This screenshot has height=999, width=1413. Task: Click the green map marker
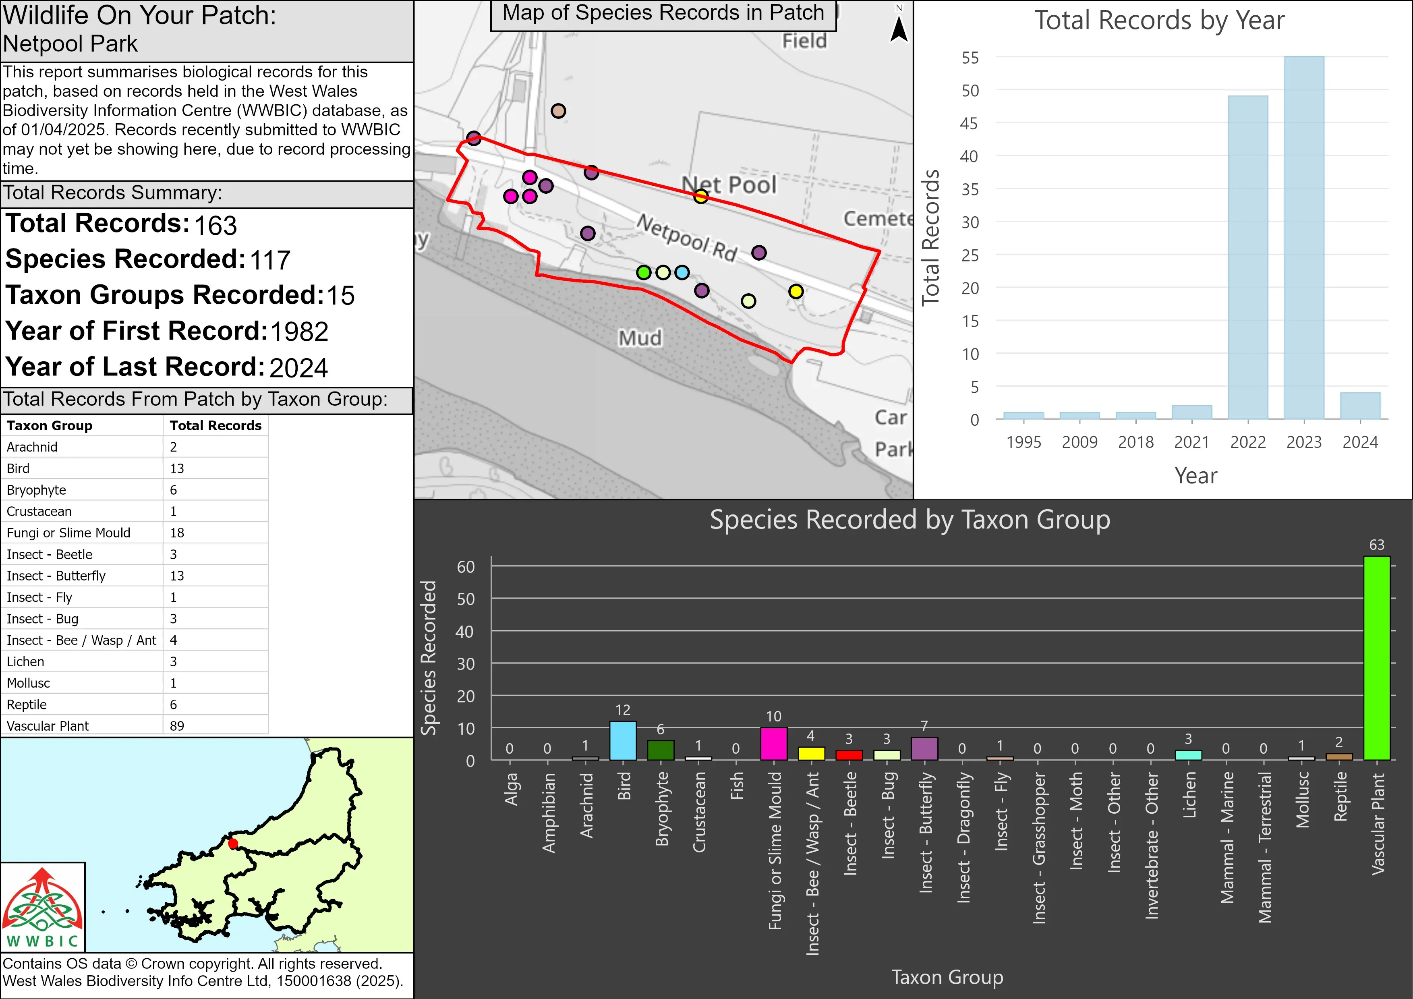(644, 272)
